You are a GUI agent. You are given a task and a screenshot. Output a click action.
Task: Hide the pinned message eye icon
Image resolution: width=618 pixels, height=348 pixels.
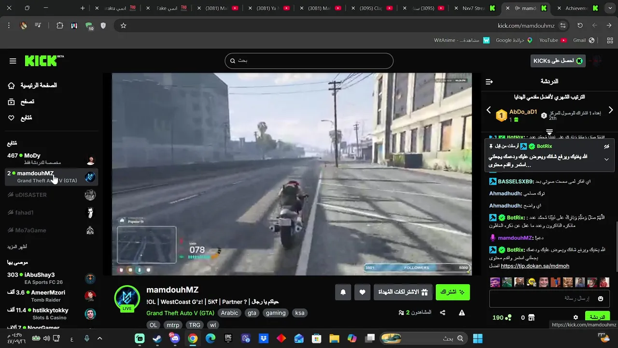pos(606,146)
